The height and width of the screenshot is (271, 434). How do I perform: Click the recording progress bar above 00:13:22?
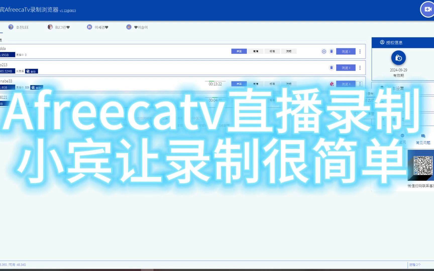(215, 81)
